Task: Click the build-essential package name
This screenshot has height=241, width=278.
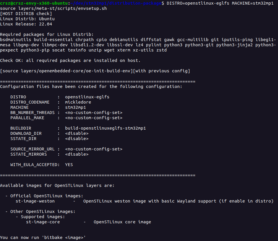Action: click(x=53, y=40)
